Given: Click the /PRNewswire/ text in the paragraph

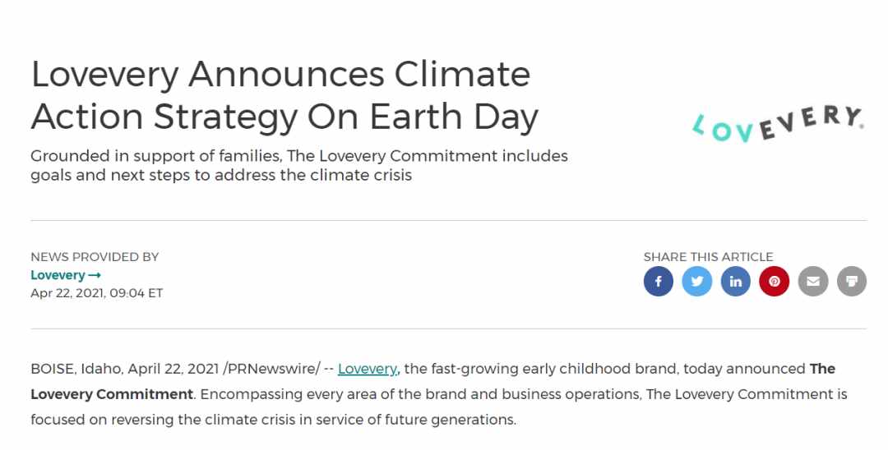Looking at the screenshot, I should [x=271, y=369].
